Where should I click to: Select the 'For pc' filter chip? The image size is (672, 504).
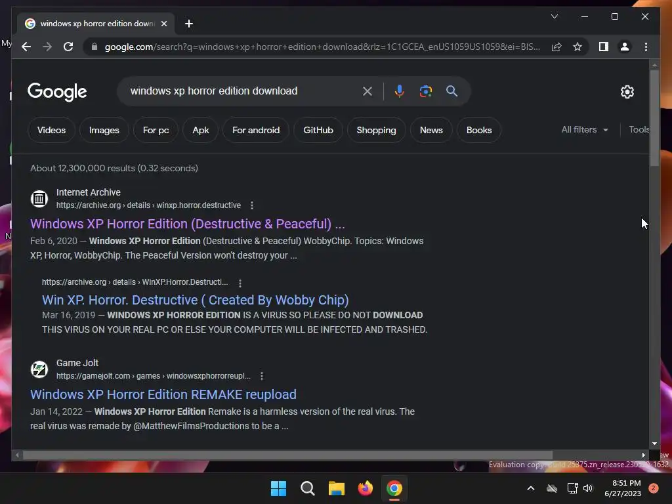[x=156, y=130]
